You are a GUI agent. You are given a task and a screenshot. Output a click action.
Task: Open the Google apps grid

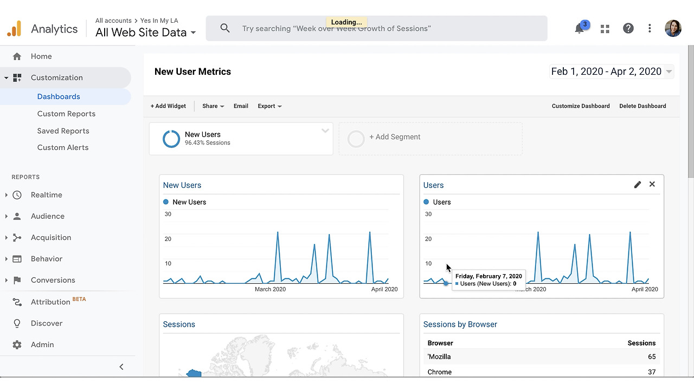[x=605, y=29]
